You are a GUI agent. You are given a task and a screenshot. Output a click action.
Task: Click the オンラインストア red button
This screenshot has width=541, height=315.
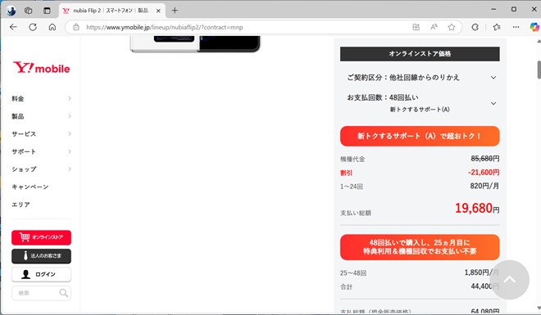[x=42, y=237]
